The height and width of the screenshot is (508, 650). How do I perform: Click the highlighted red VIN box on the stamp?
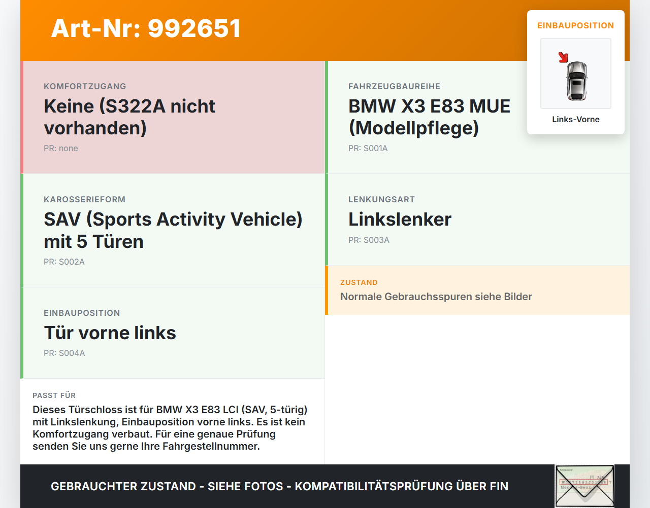pos(583,482)
